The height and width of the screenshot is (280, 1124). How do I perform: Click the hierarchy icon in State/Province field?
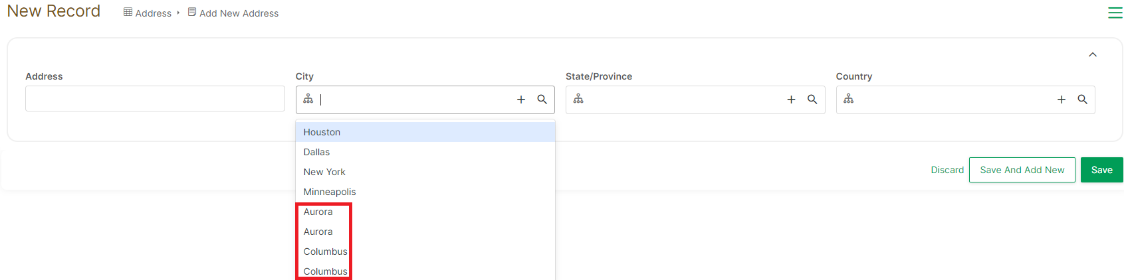click(x=578, y=99)
